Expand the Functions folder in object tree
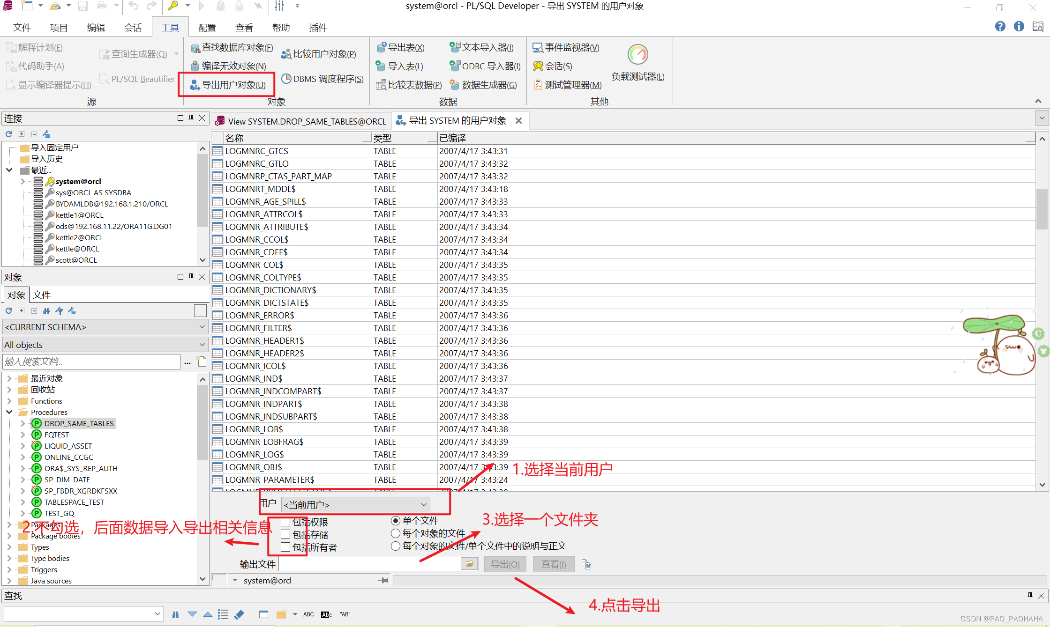This screenshot has width=1050, height=627. tap(9, 401)
